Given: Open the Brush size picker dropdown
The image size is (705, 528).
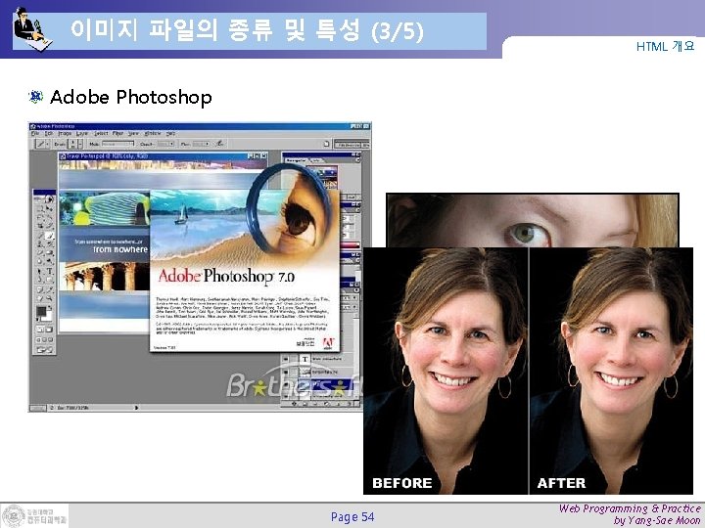Looking at the screenshot, I should point(80,144).
